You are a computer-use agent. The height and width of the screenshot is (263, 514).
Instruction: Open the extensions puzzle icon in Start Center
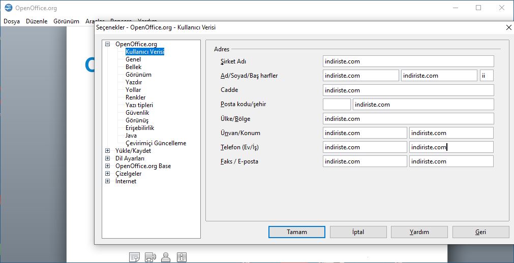(x=150, y=257)
